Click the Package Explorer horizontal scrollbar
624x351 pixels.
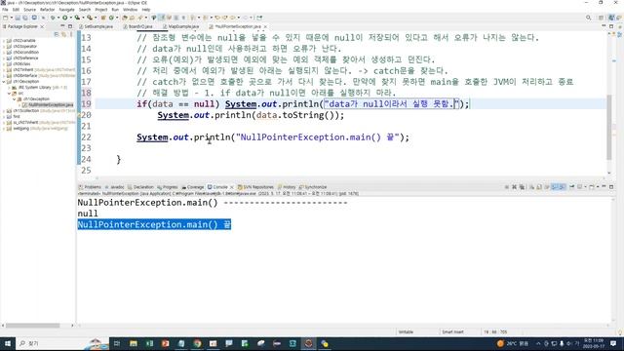point(32,325)
